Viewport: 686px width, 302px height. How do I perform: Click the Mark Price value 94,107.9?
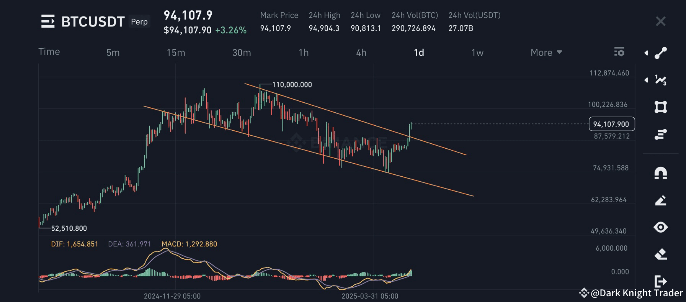click(x=276, y=28)
